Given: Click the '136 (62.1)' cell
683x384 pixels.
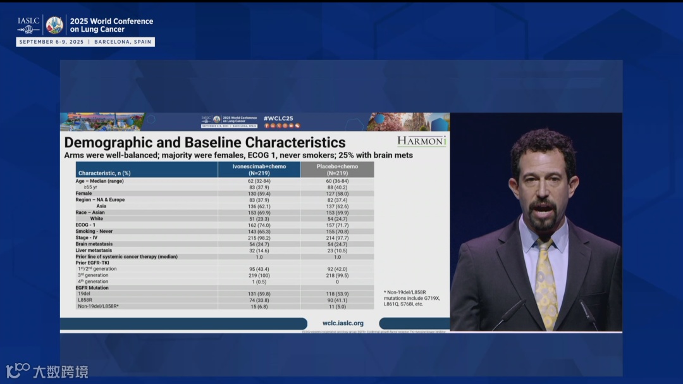Looking at the screenshot, I should (259, 206).
